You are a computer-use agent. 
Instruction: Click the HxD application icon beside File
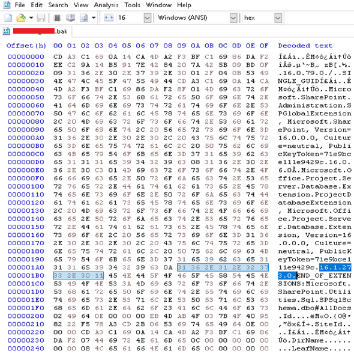pos(7,5)
